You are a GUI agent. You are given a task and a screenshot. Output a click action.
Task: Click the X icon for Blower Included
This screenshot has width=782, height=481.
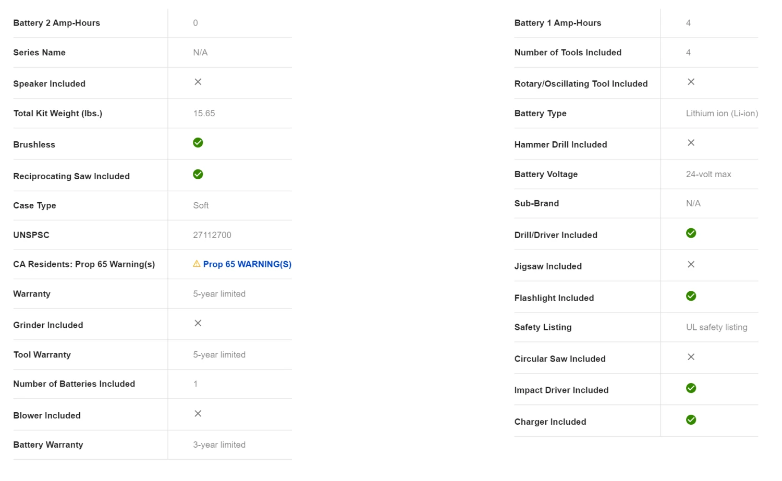(x=198, y=414)
